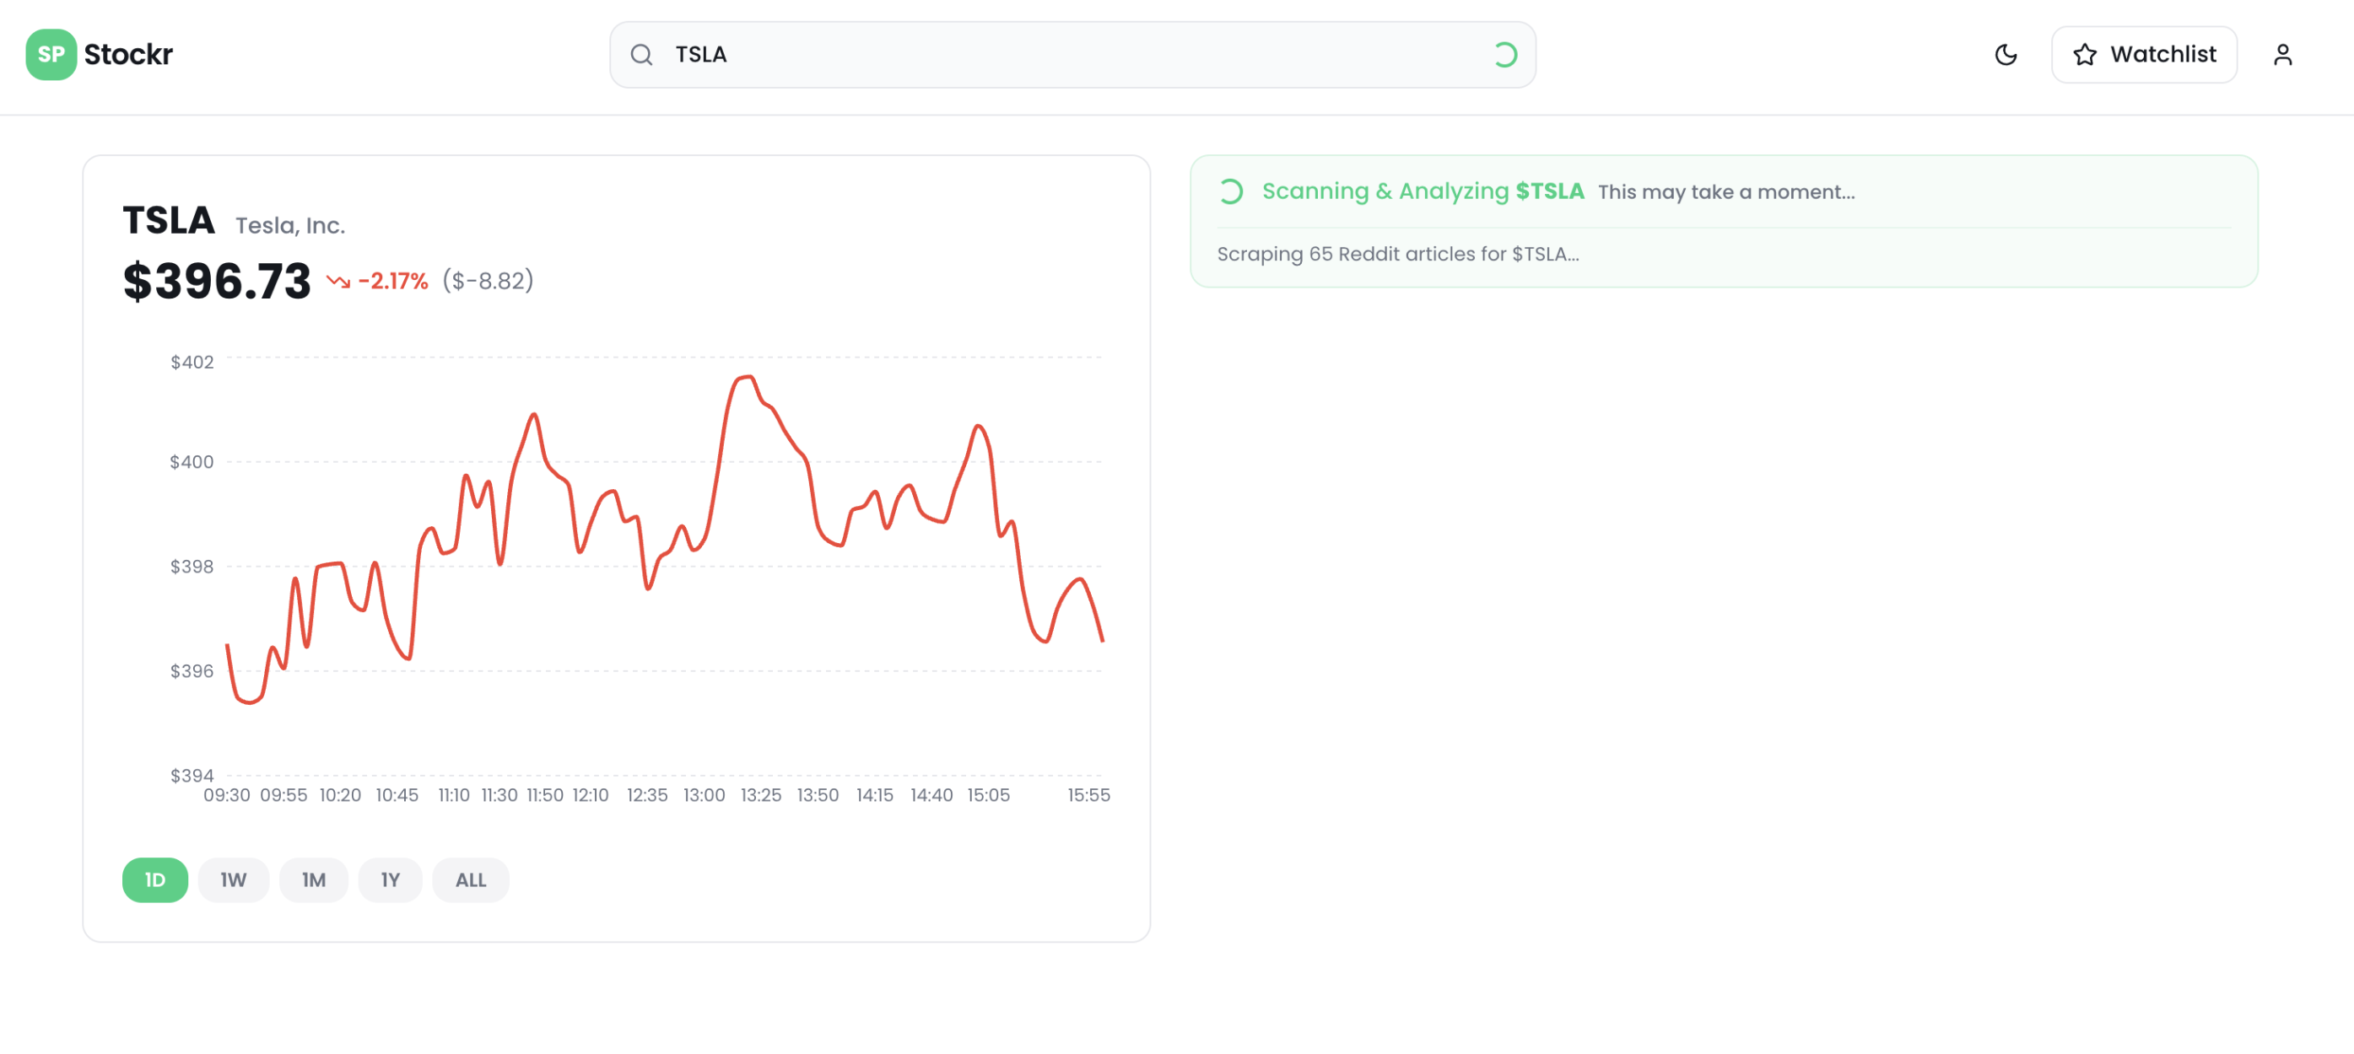Select the 1D time range

pos(154,879)
